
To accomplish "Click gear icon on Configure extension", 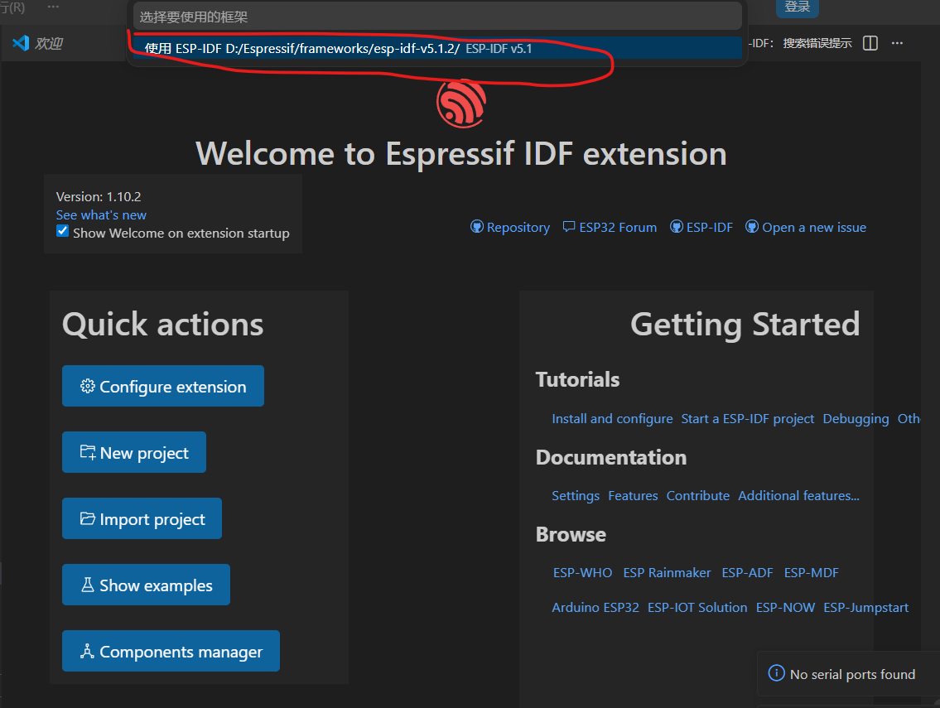I will [88, 386].
